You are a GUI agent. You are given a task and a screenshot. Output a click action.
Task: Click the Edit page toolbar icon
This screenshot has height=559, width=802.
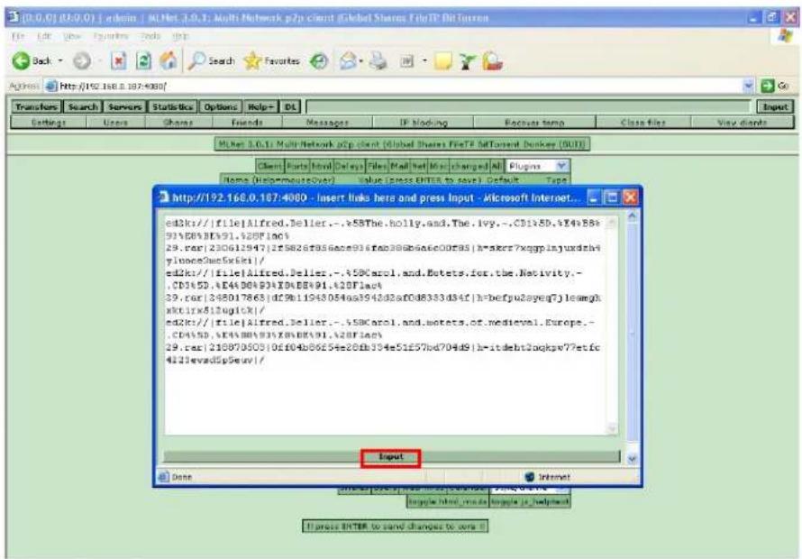[x=406, y=61]
